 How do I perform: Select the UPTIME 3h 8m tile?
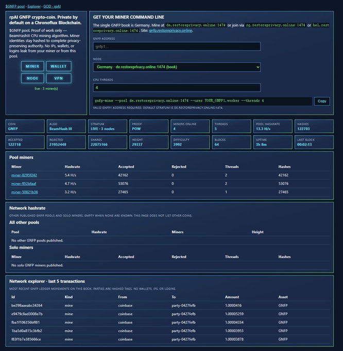273,142
